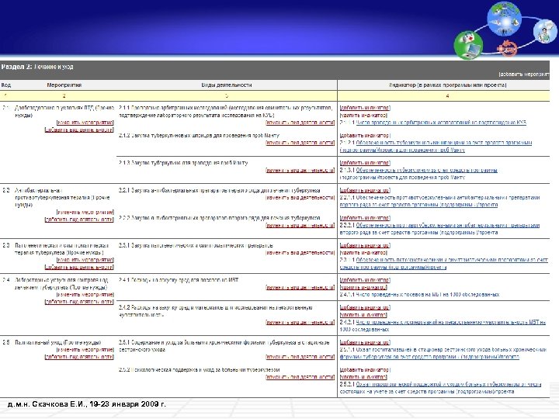The width and height of the screenshot is (559, 419).
Task: Click 'удалить индикатор' above indicator 2.4.1.1
Action: [363, 288]
